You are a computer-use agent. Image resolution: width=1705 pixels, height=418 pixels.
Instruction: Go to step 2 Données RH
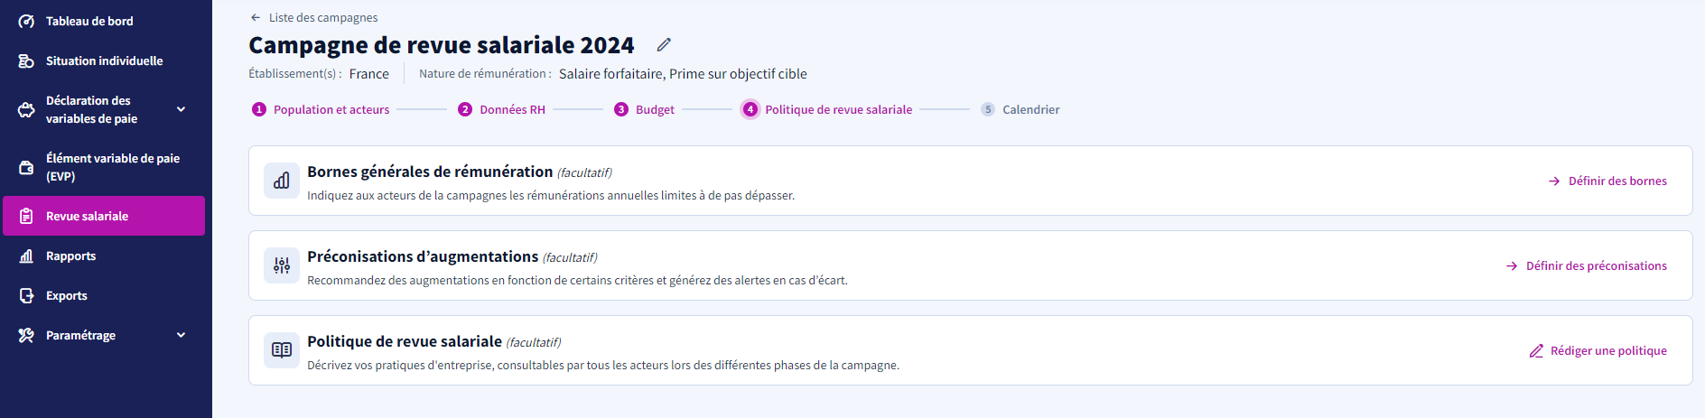point(501,109)
